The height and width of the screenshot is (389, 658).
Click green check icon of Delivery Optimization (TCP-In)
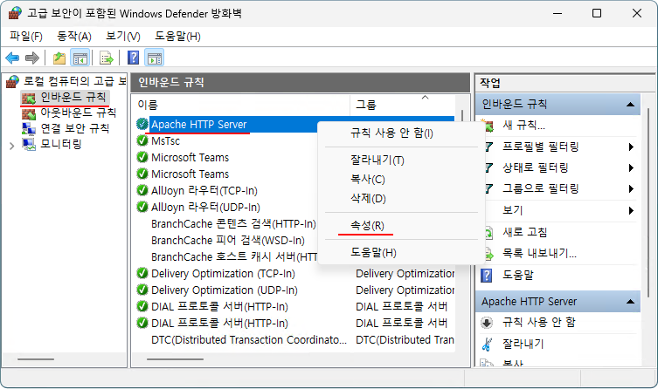pyautogui.click(x=142, y=273)
